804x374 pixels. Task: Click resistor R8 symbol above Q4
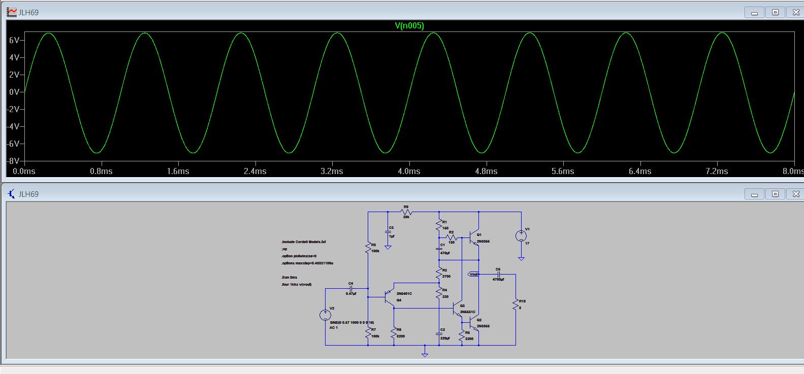(x=368, y=248)
